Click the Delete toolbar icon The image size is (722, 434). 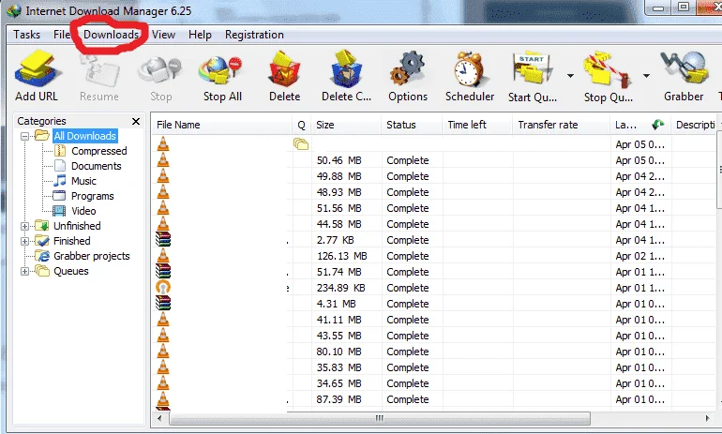284,69
